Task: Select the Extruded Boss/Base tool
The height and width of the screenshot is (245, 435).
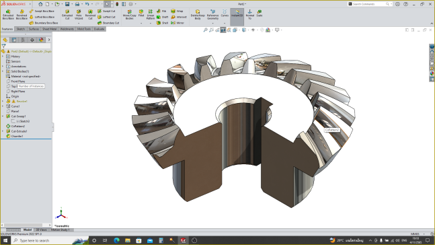Action: coord(8,14)
